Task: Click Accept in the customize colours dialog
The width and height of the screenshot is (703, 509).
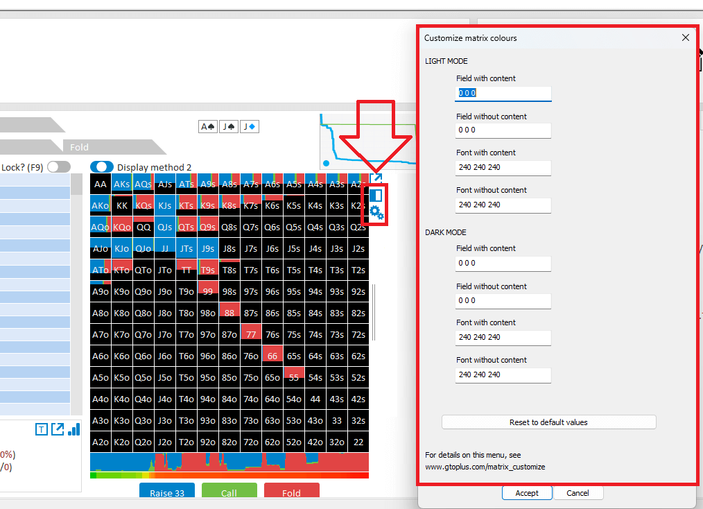Action: (x=527, y=493)
